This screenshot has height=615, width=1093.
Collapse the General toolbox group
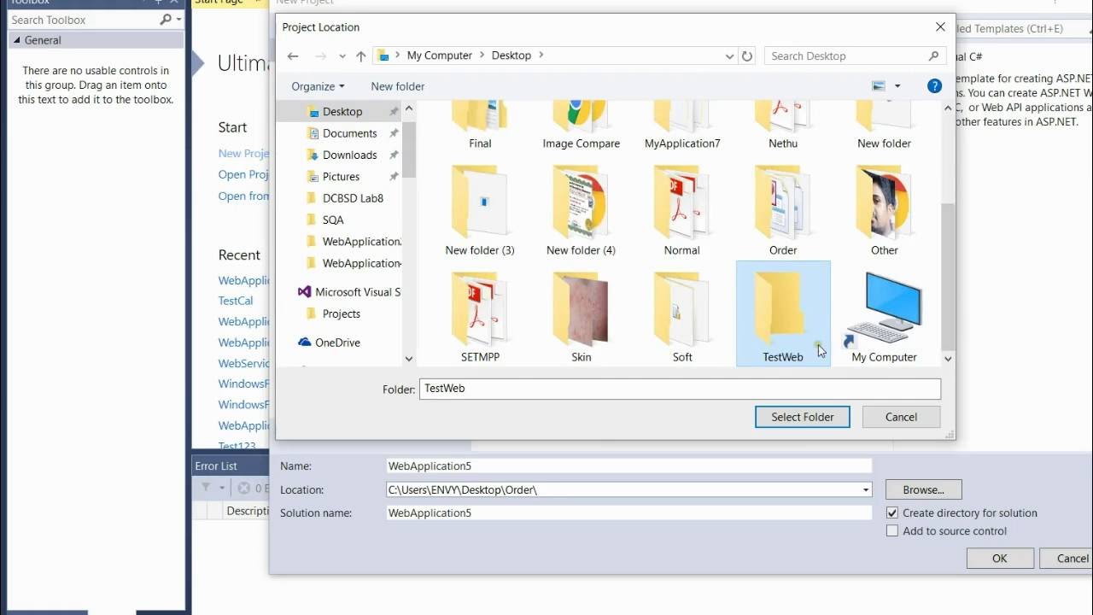pos(16,40)
